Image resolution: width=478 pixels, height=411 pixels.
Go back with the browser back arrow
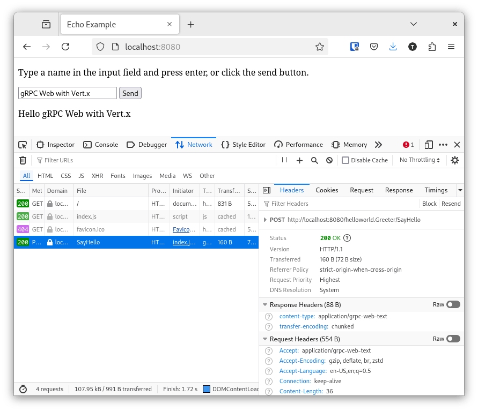(27, 47)
